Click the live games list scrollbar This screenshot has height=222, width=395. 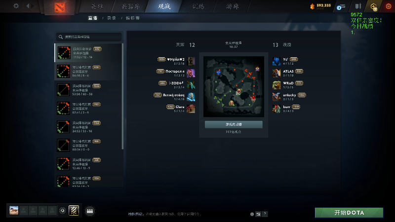click(122, 96)
